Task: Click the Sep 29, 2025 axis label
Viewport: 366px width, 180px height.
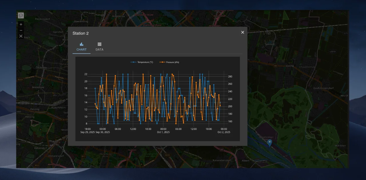Action: (87, 132)
